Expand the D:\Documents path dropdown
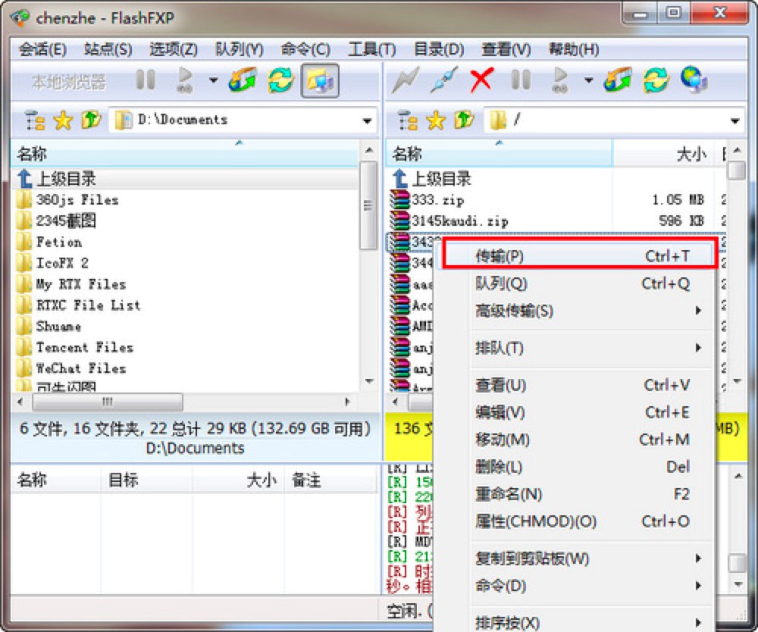758x632 pixels. (x=368, y=120)
